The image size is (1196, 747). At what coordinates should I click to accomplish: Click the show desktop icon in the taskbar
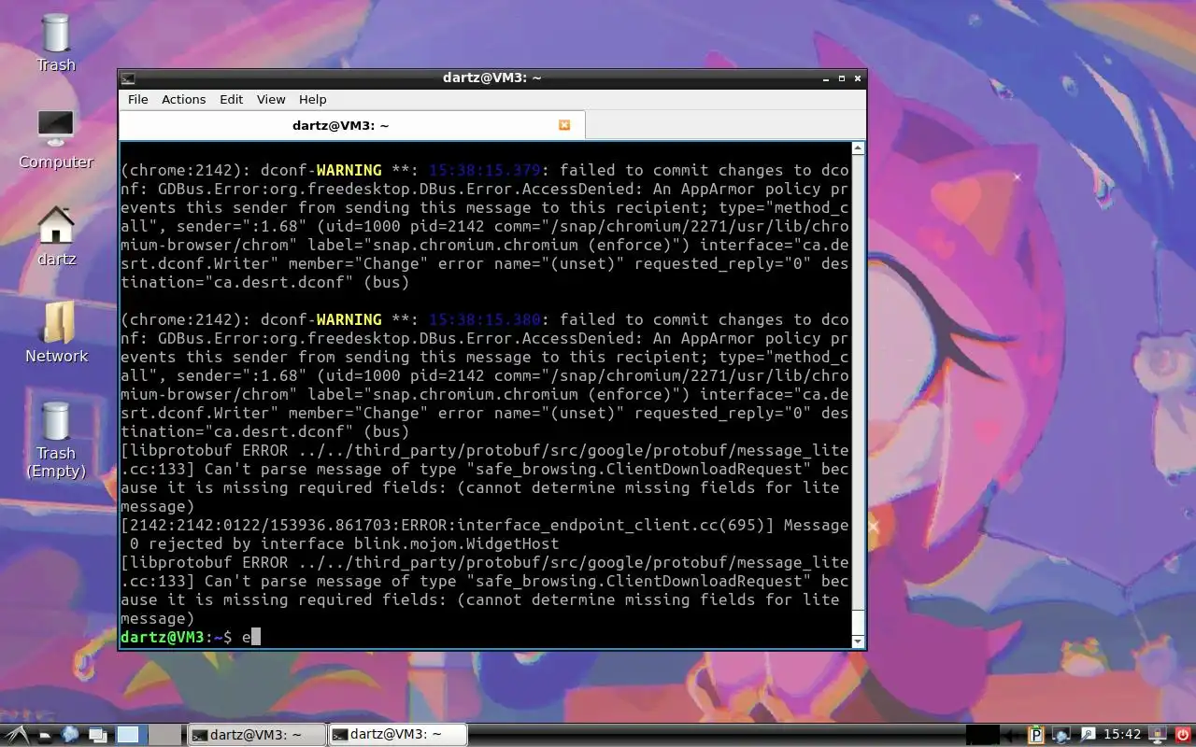[x=98, y=735]
